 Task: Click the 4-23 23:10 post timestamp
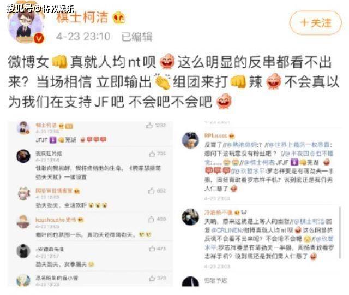[83, 37]
